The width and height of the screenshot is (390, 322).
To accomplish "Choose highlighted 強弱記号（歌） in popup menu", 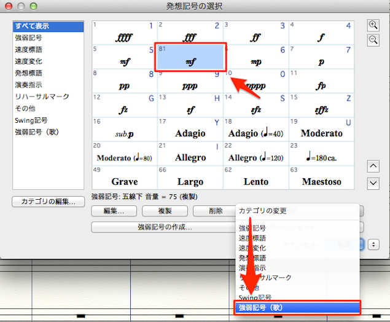I will (x=297, y=308).
